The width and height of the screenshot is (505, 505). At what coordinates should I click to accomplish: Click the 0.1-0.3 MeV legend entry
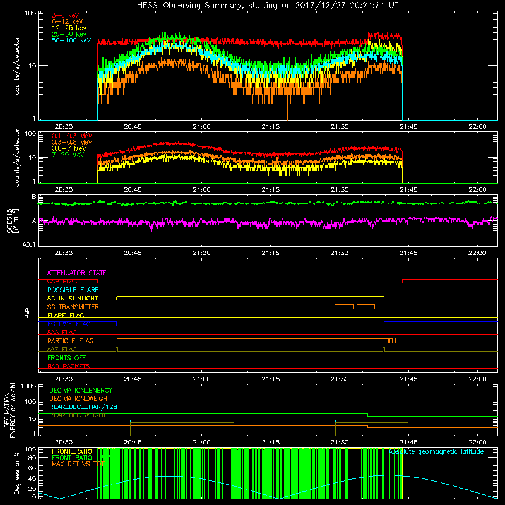tap(72, 136)
